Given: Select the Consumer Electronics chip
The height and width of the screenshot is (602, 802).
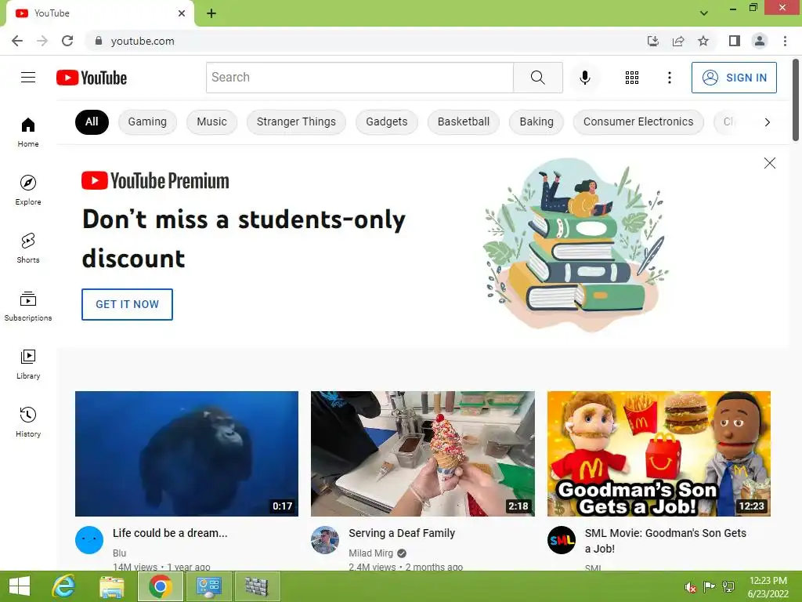Looking at the screenshot, I should tap(638, 121).
